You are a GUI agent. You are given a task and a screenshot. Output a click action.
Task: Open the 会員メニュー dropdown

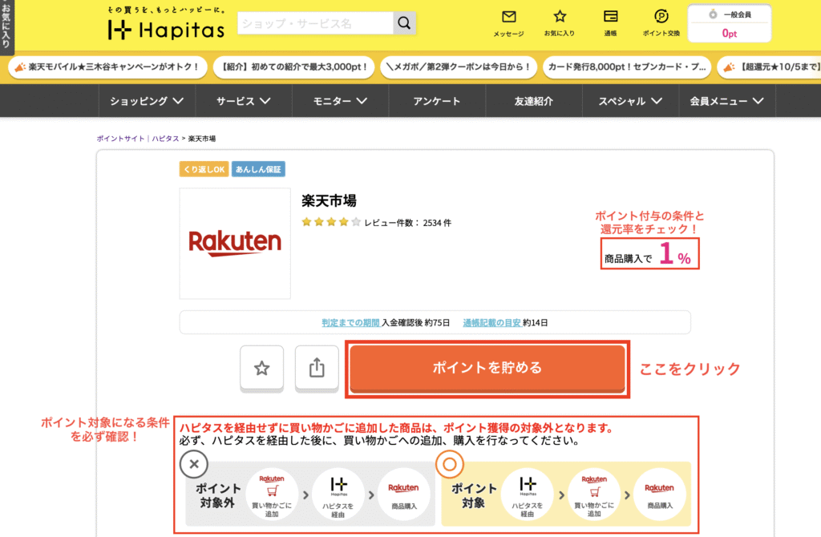[x=726, y=101]
